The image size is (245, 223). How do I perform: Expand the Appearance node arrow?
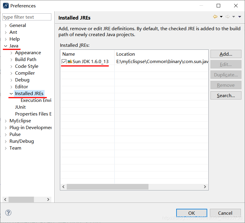coord(11,53)
